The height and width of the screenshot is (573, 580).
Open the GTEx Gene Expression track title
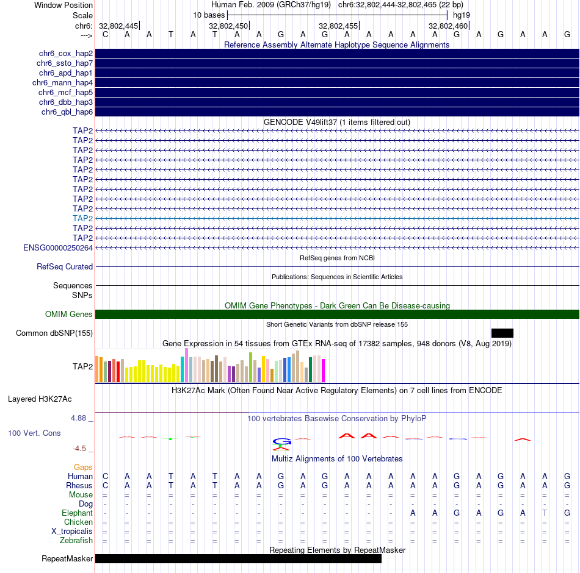[x=337, y=344]
